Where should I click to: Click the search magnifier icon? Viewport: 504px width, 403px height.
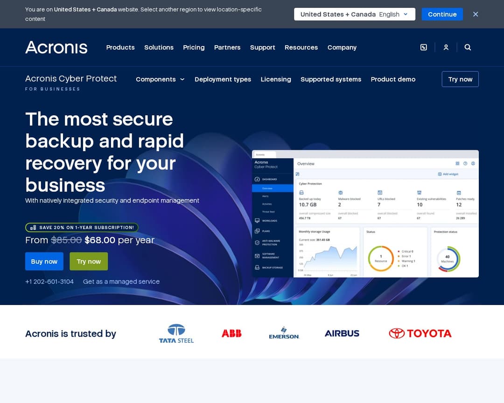pyautogui.click(x=468, y=47)
